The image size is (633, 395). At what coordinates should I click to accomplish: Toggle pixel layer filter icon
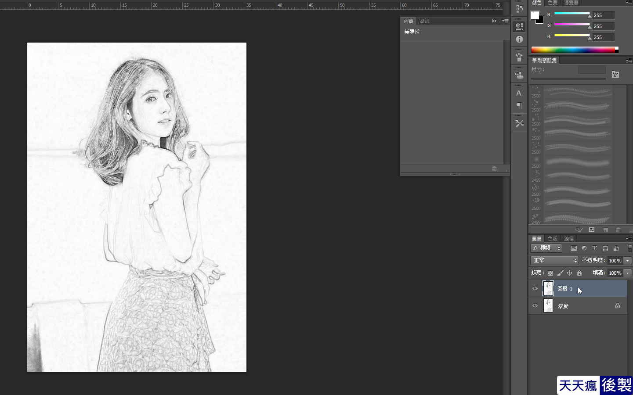pyautogui.click(x=574, y=248)
